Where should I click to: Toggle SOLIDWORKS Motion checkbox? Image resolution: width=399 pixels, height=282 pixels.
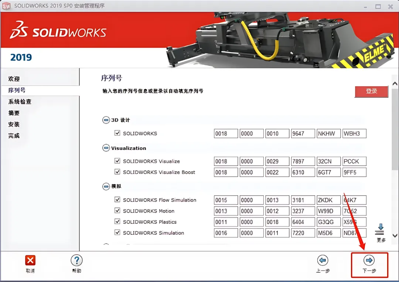117,210
